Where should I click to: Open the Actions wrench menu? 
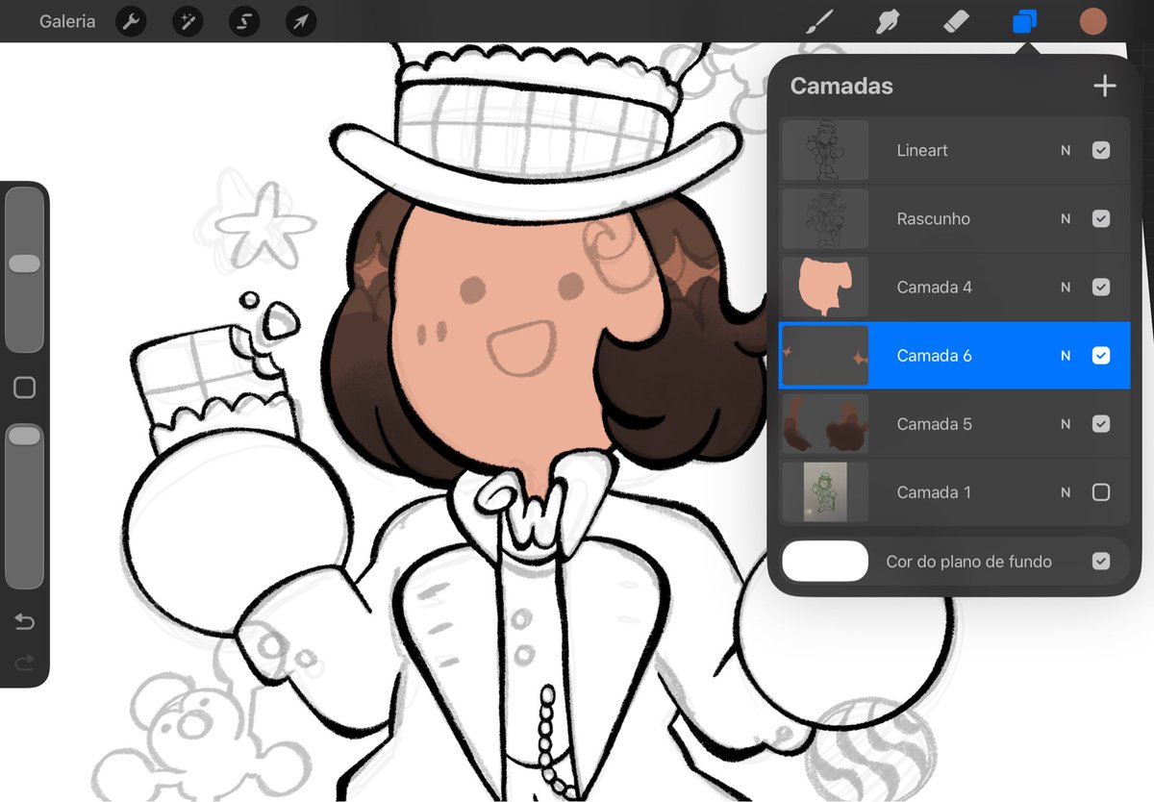pyautogui.click(x=131, y=21)
